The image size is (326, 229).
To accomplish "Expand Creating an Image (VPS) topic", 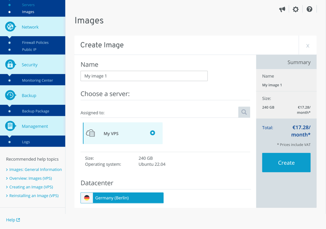I will 31,187.
